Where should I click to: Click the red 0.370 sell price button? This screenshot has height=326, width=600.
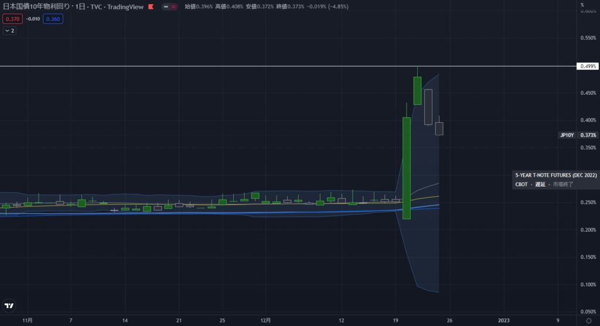click(12, 19)
